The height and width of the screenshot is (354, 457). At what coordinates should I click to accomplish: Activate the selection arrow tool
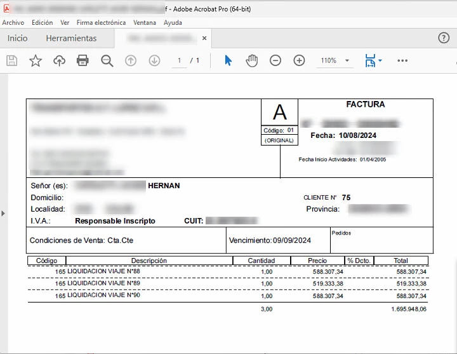(x=228, y=61)
